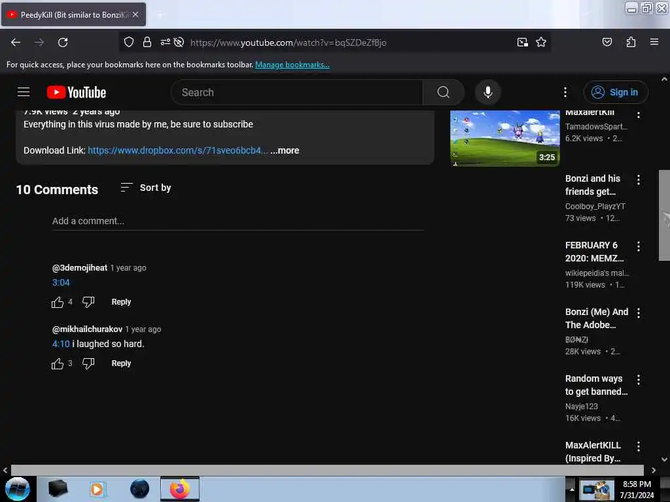670x502 pixels.
Task: Dislike the comment by @3demojiheat
Action: (88, 302)
